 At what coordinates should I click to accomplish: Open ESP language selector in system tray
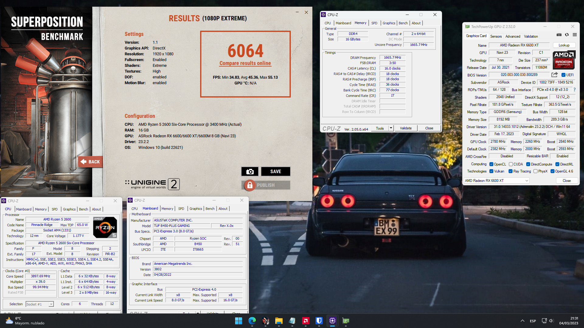533,321
